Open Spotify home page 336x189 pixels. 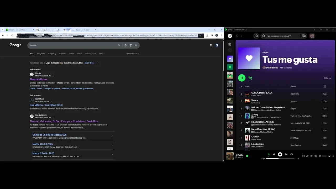(256, 36)
